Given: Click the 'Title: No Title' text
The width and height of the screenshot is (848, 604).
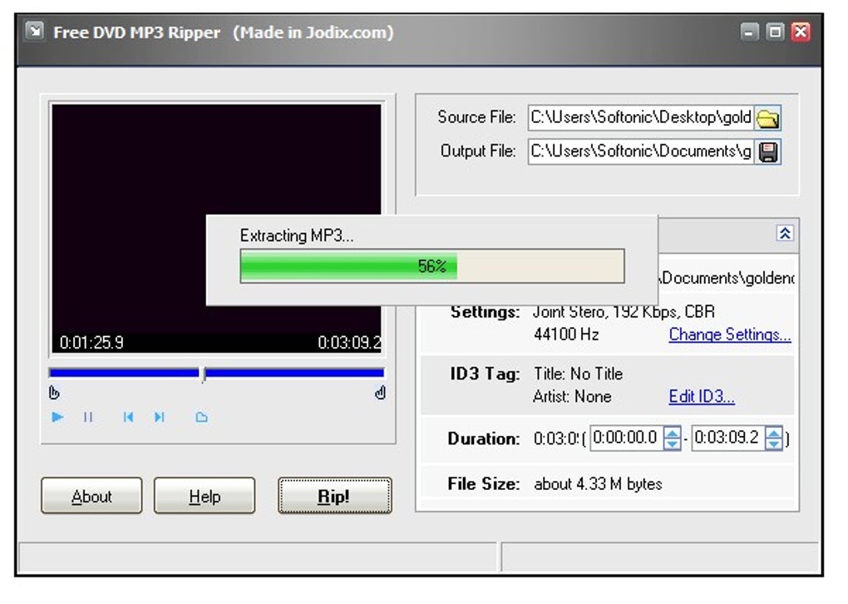Looking at the screenshot, I should 578,374.
